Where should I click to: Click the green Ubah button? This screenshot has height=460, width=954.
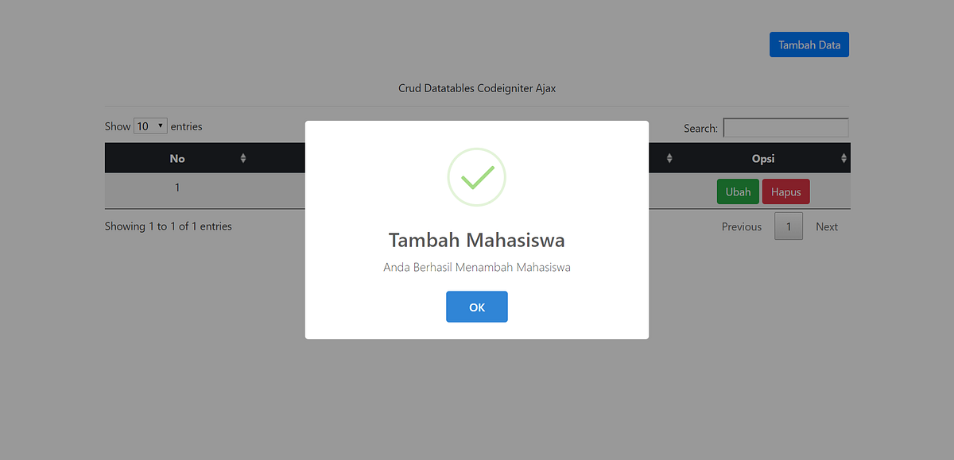737,191
